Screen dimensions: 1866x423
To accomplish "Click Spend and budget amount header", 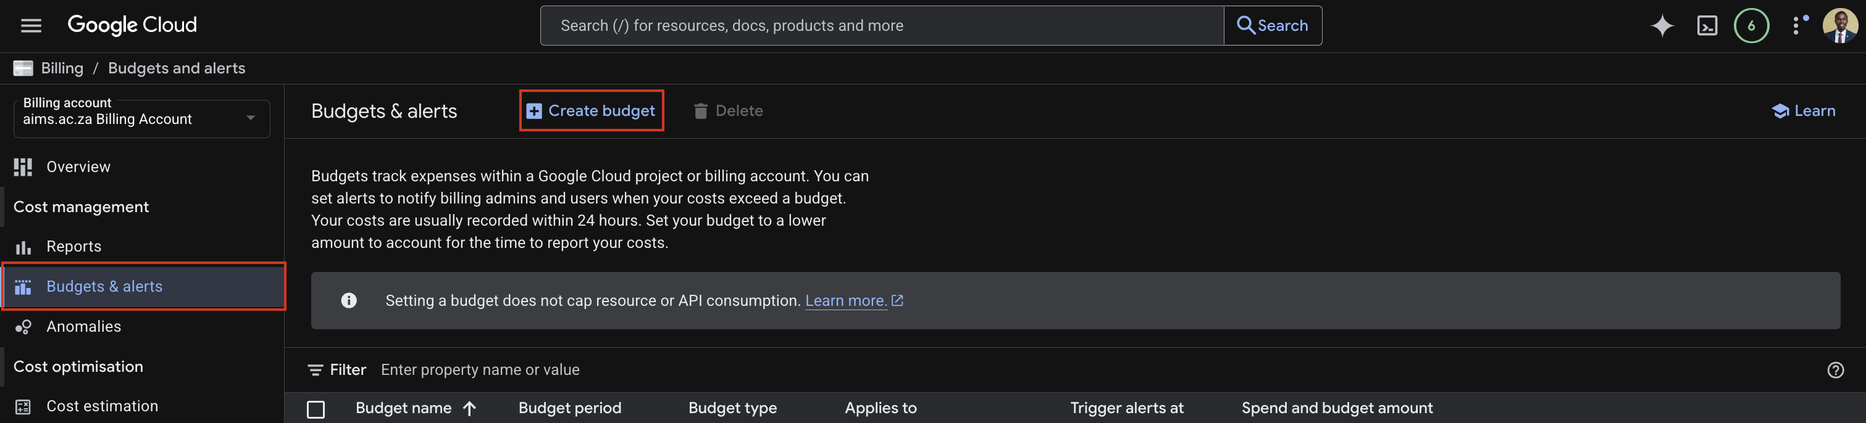I will (1337, 409).
